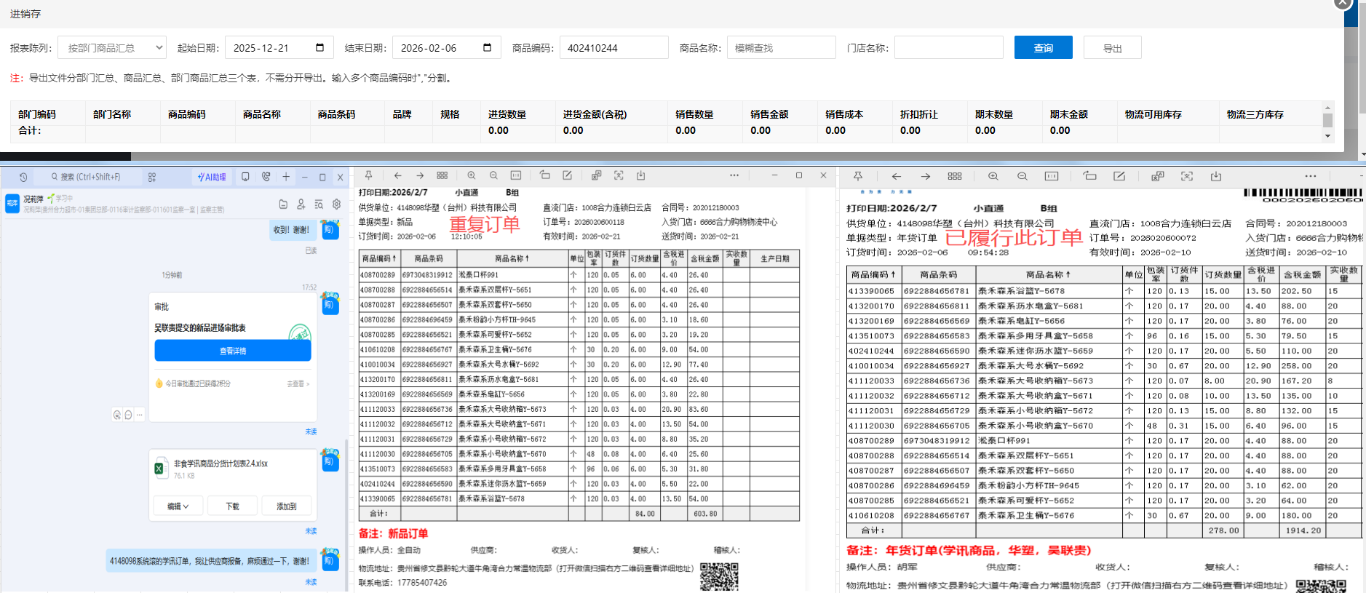The width and height of the screenshot is (1366, 593).
Task: Pin the left image viewer window
Action: click(369, 175)
